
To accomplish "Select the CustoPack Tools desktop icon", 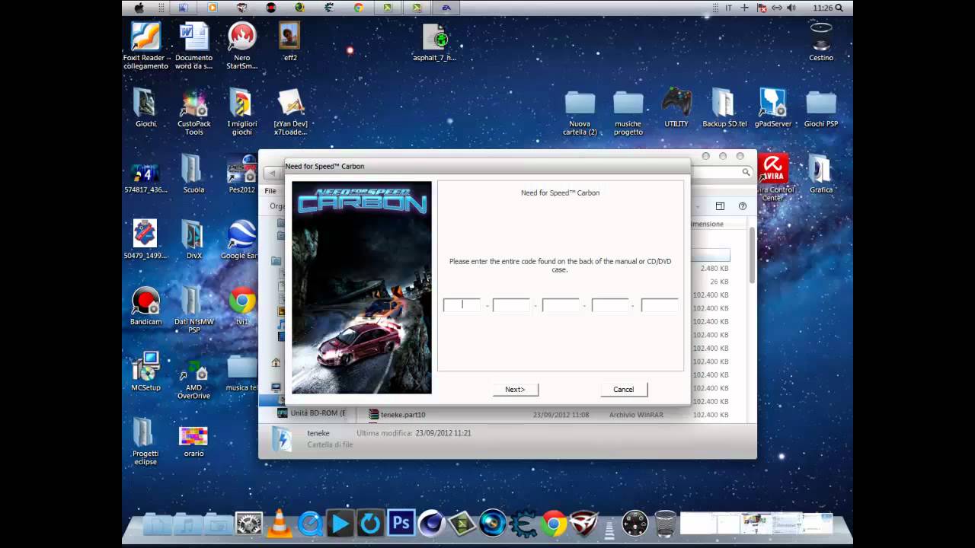I will click(193, 112).
